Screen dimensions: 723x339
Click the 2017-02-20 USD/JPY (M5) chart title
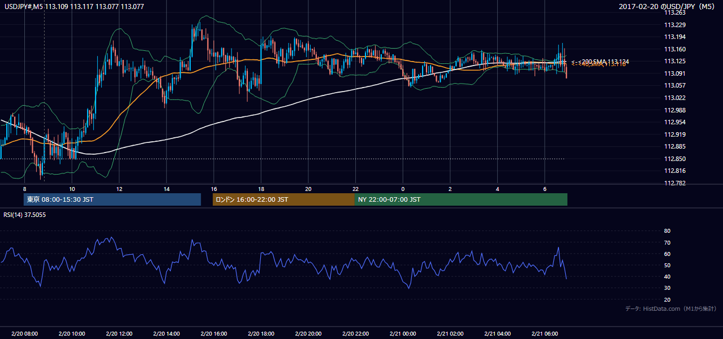(x=668, y=7)
